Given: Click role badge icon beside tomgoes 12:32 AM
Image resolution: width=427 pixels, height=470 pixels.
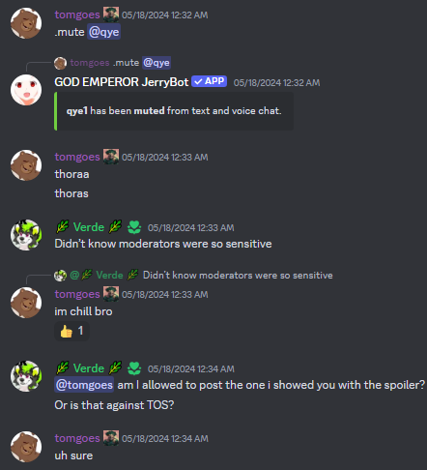Looking at the screenshot, I should 111,15.
